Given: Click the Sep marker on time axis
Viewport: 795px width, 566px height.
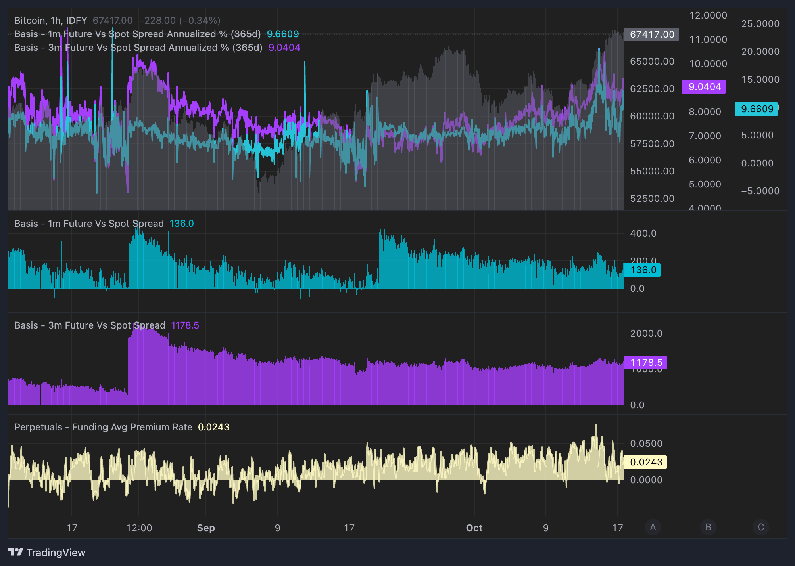Looking at the screenshot, I should [x=206, y=528].
